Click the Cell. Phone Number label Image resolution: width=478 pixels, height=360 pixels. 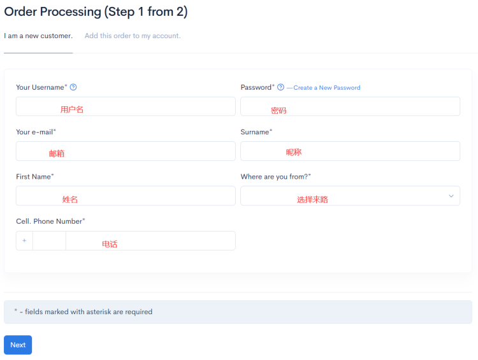click(50, 221)
